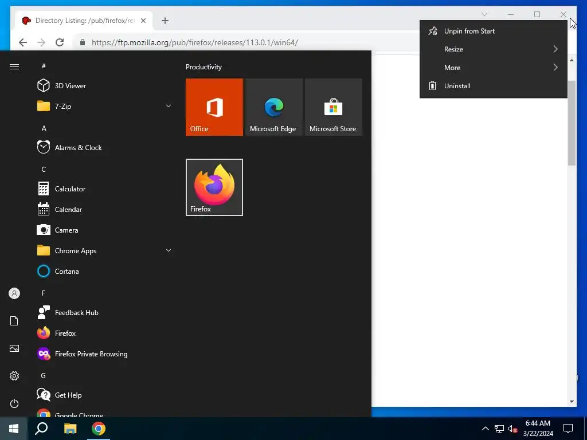Click the muted volume tray icon
587x440 pixels.
pos(512,429)
